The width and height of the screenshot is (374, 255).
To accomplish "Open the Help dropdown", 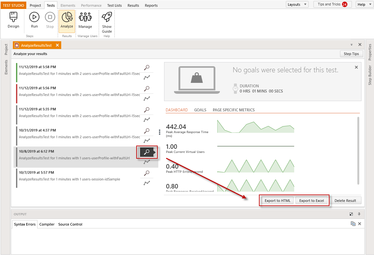I will coord(364,4).
